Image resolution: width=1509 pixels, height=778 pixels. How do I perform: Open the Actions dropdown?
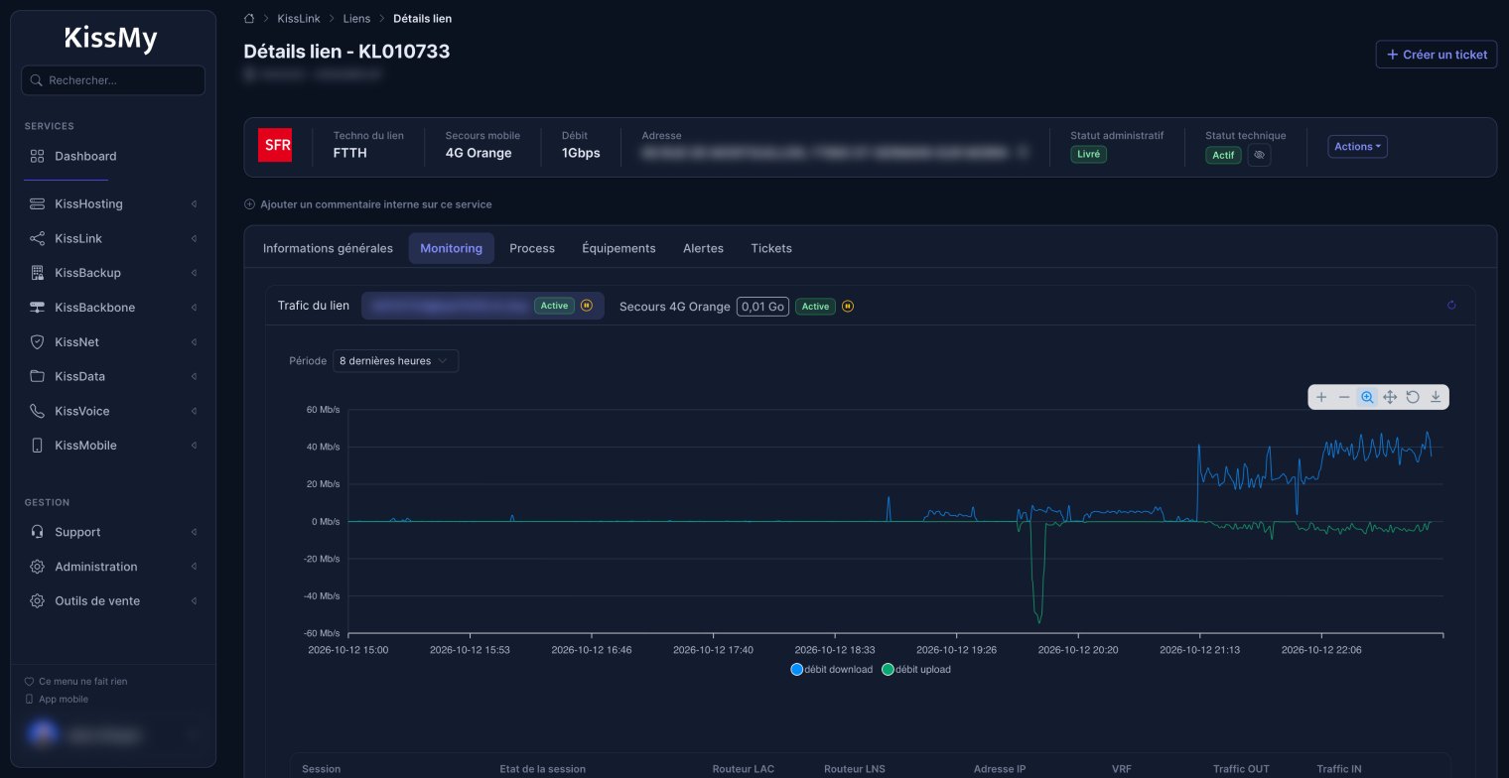(1357, 147)
